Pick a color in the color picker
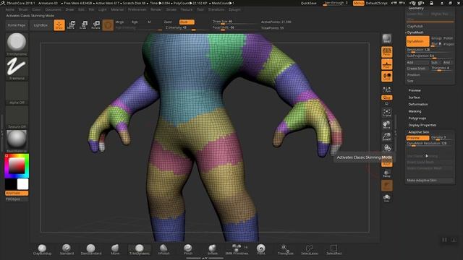Viewport: 463px width, 260px height. point(17,165)
